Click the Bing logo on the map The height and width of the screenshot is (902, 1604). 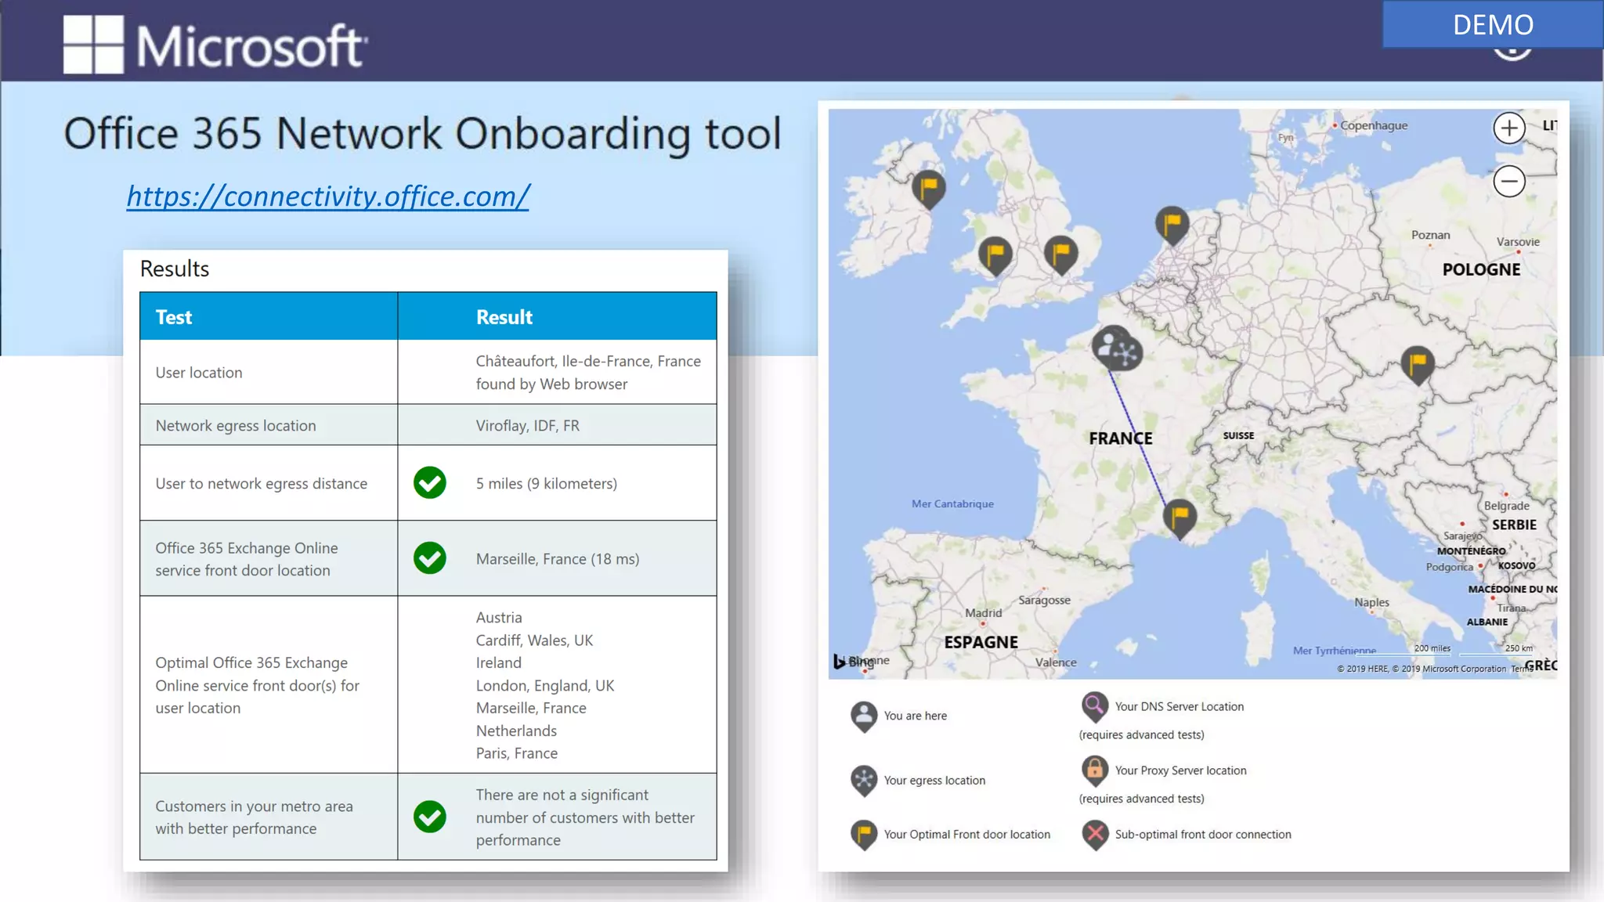pos(854,662)
